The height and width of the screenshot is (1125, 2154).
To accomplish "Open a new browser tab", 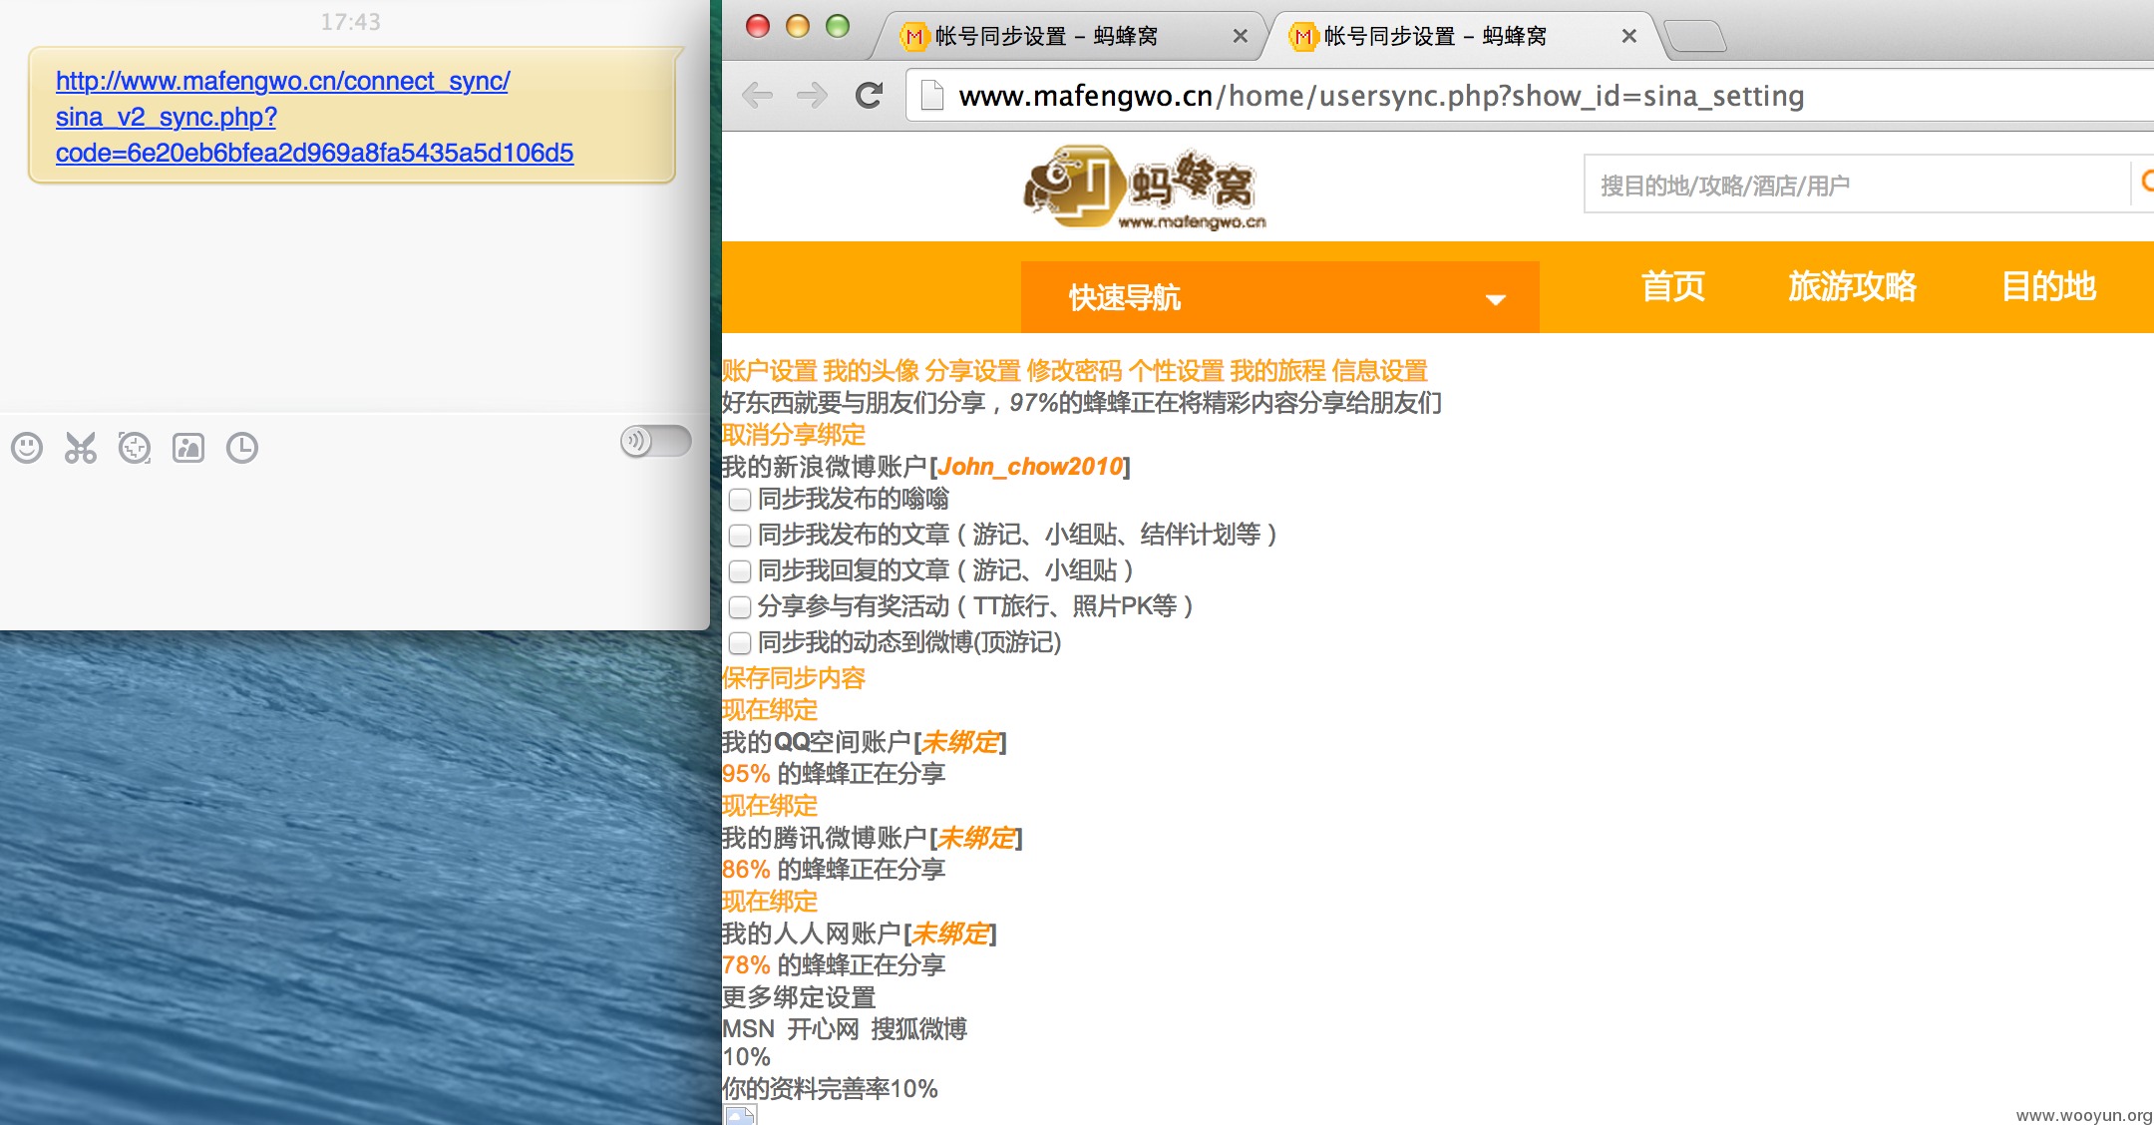I will coord(1695,37).
